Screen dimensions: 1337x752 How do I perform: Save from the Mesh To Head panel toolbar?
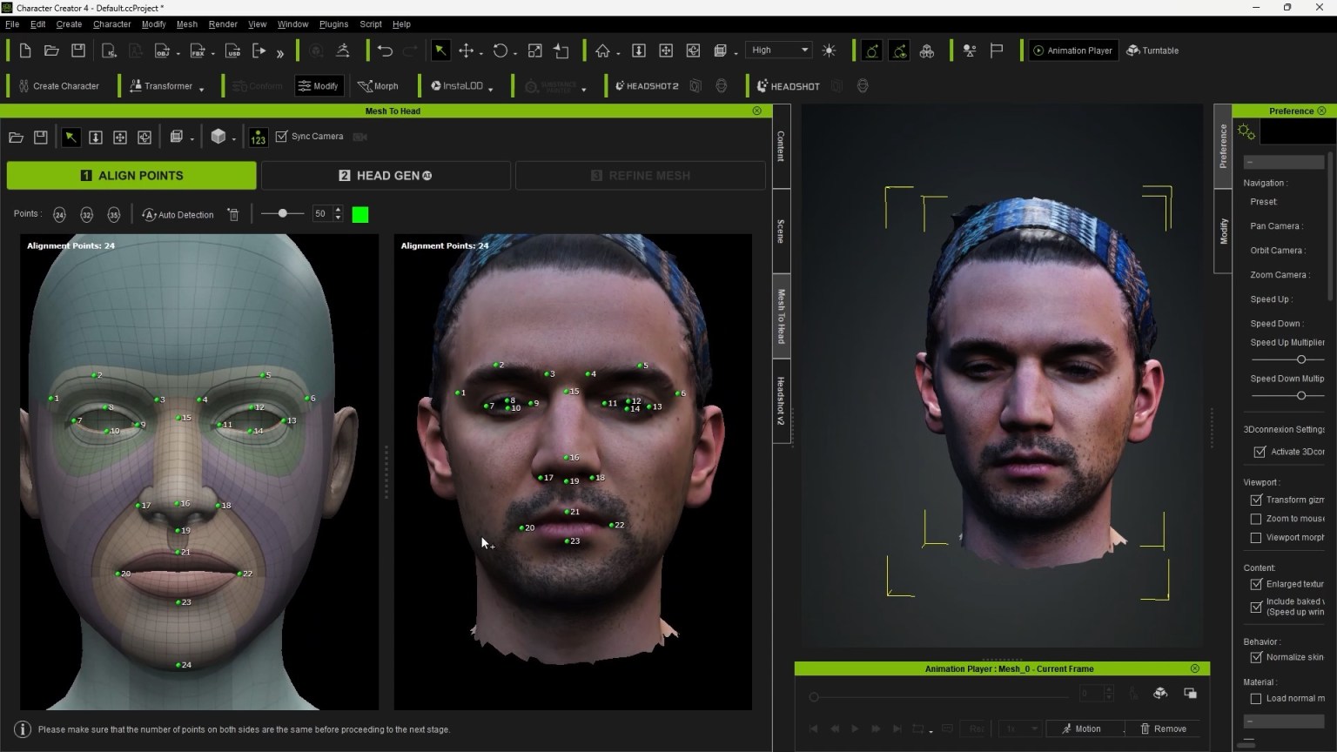(x=40, y=137)
